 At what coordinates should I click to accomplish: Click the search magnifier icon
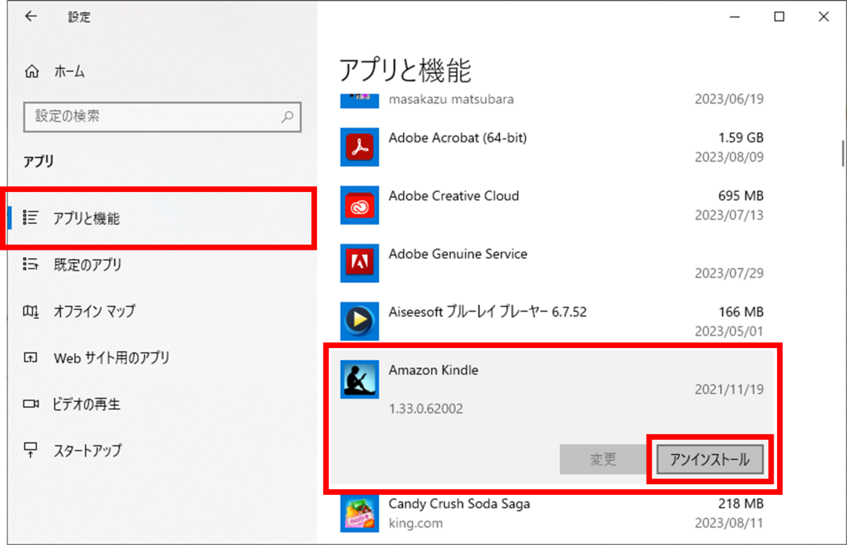[x=287, y=116]
